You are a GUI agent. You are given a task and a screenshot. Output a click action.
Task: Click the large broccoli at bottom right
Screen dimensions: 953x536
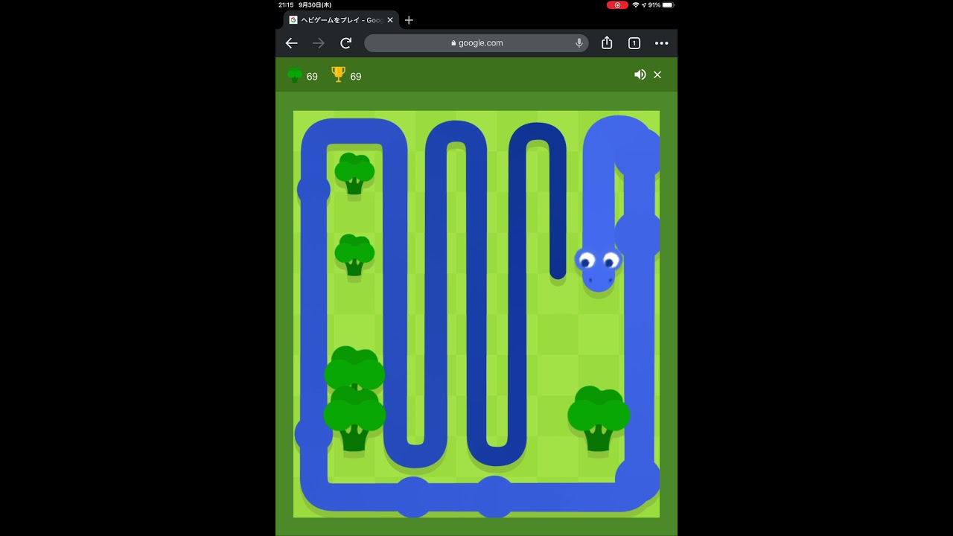pyautogui.click(x=599, y=418)
